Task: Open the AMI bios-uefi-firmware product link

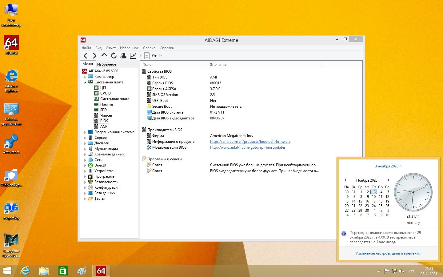Action: [250, 142]
